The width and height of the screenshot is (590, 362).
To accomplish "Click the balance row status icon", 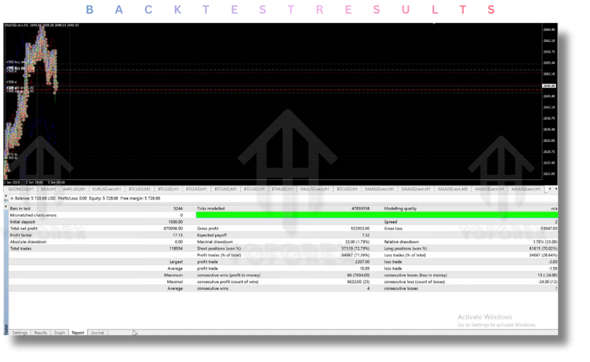I will (12, 198).
